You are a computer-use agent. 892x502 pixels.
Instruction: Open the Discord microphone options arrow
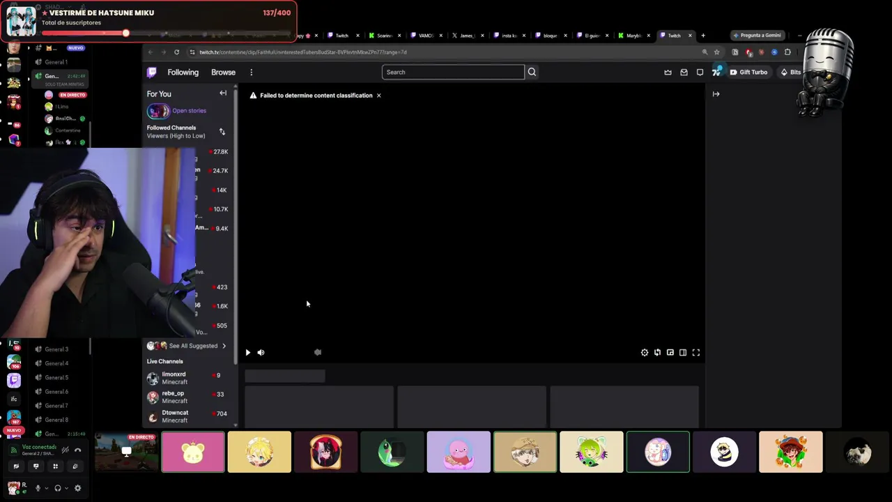tap(47, 488)
